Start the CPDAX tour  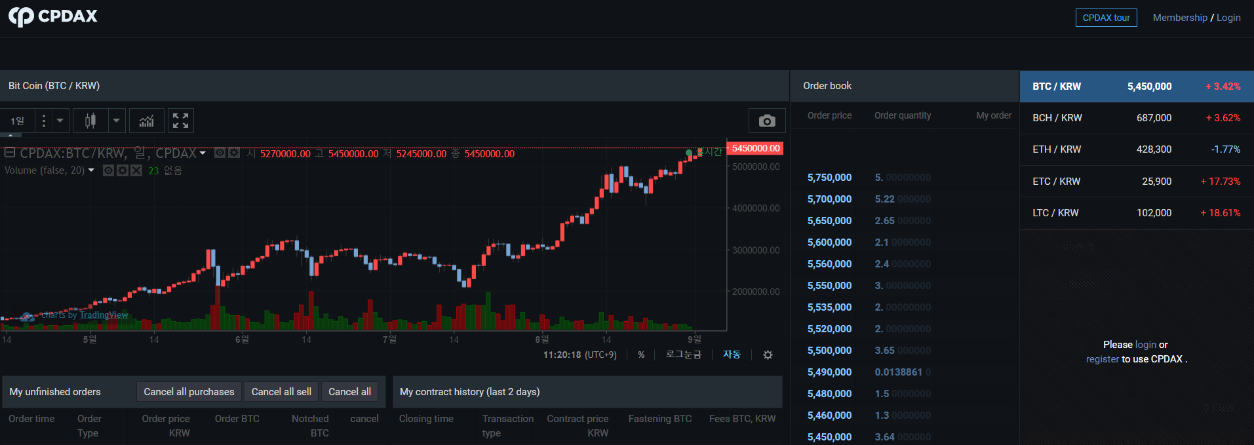pyautogui.click(x=1106, y=18)
